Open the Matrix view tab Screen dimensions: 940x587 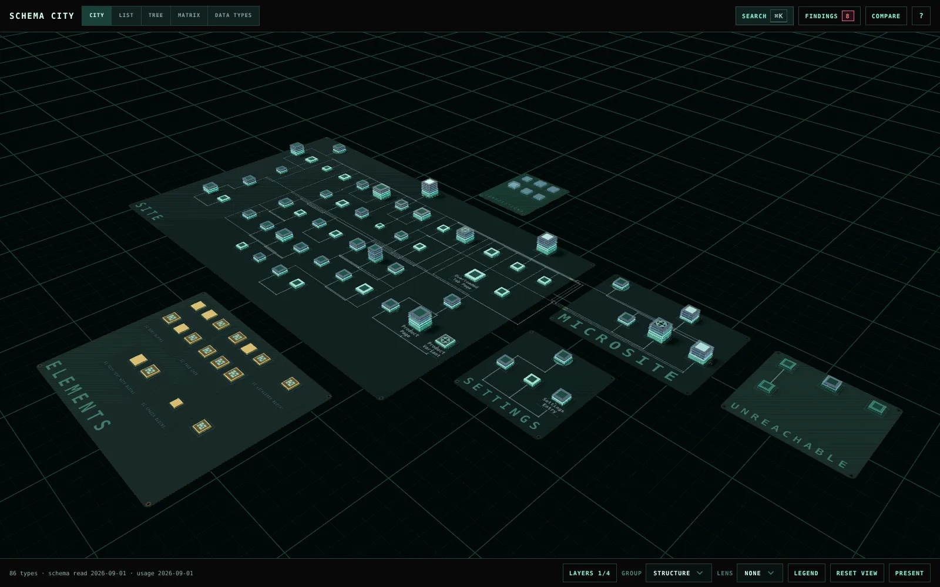coord(189,15)
